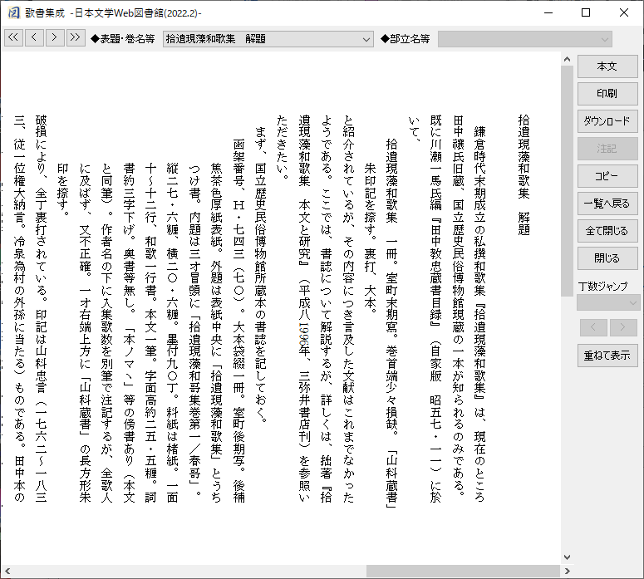This screenshot has height=579, width=644.
Task: Close the 歌書集成 window
Action: click(624, 12)
